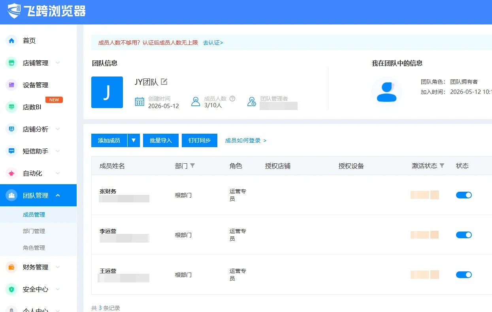Click the 首页 home icon
Screen dimensions: 492x312
(x=11, y=41)
